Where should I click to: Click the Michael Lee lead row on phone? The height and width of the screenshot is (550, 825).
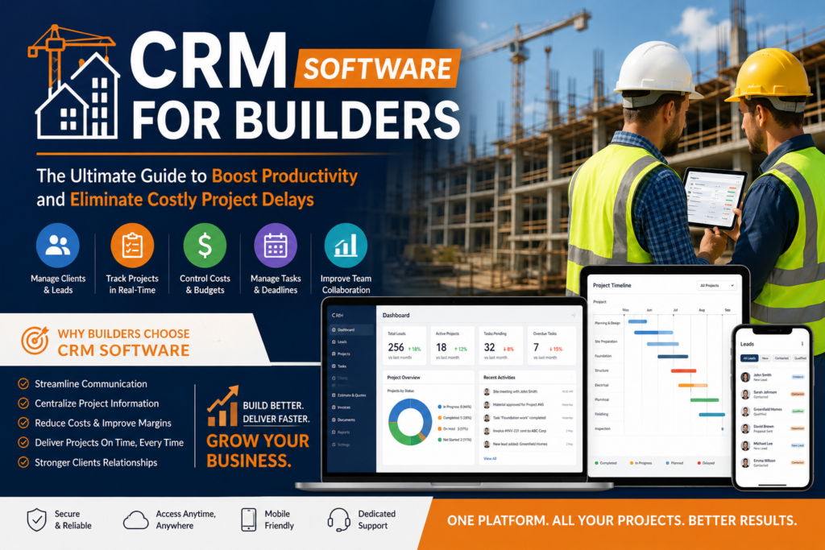(x=773, y=445)
